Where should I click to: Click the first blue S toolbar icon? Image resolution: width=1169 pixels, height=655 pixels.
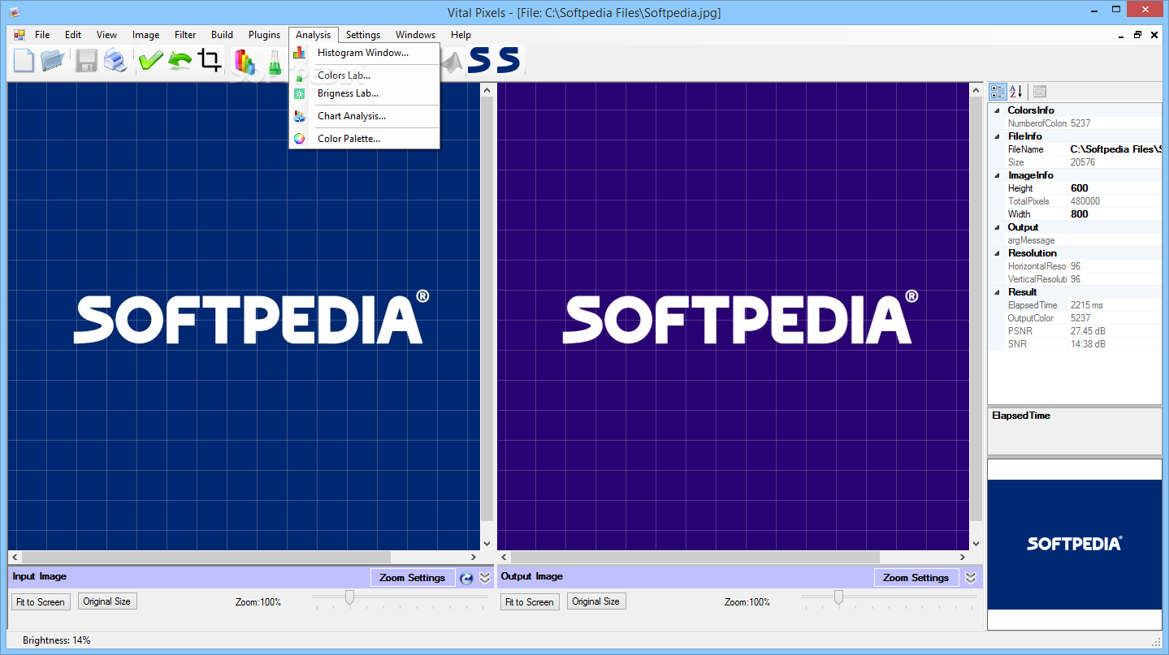pos(479,60)
